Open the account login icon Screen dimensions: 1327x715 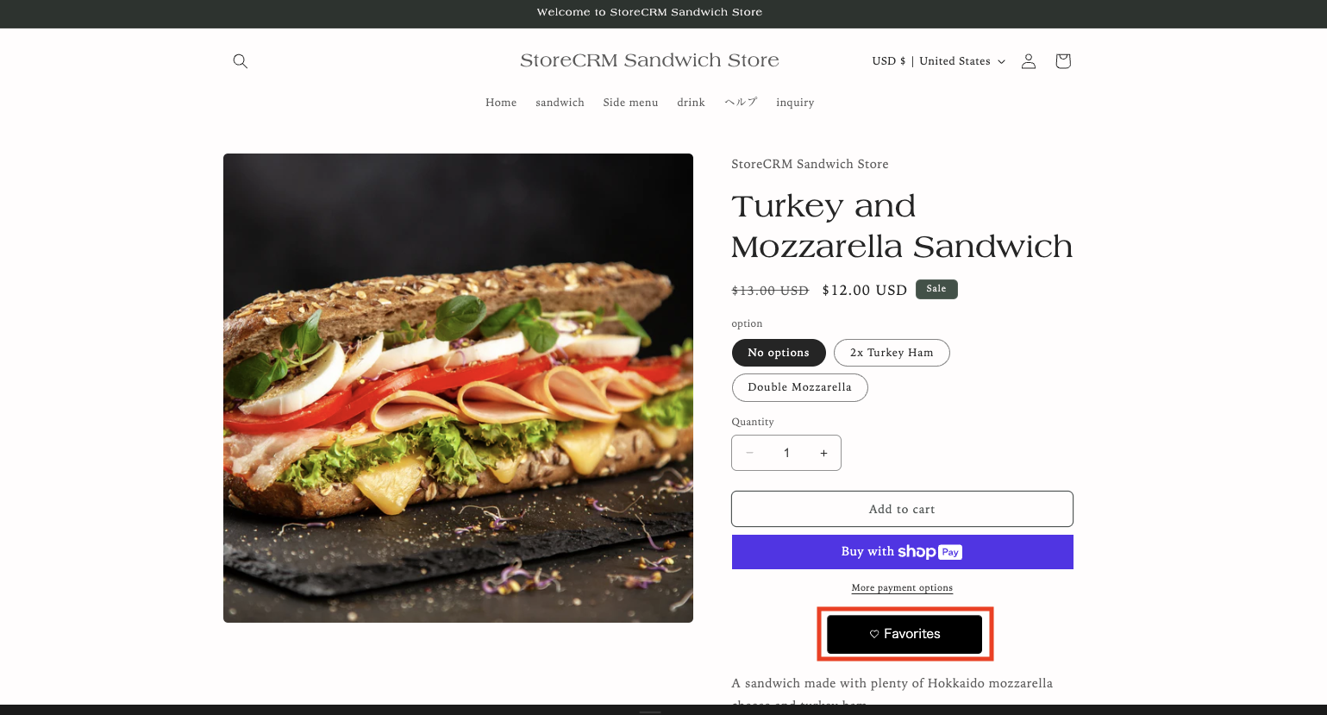click(1029, 61)
